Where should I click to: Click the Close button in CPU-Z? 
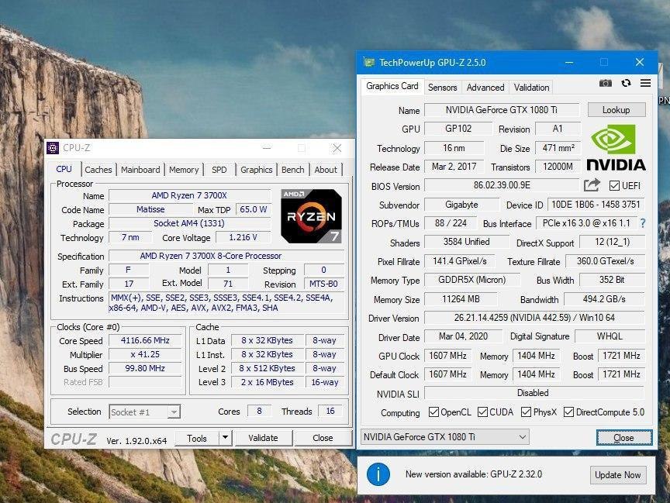323,438
